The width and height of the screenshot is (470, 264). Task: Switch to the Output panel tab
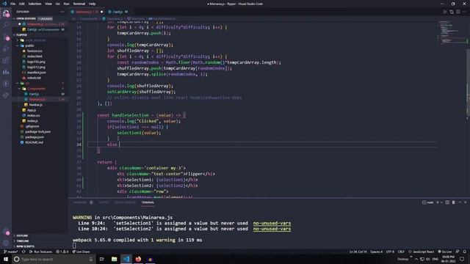pos(104,202)
